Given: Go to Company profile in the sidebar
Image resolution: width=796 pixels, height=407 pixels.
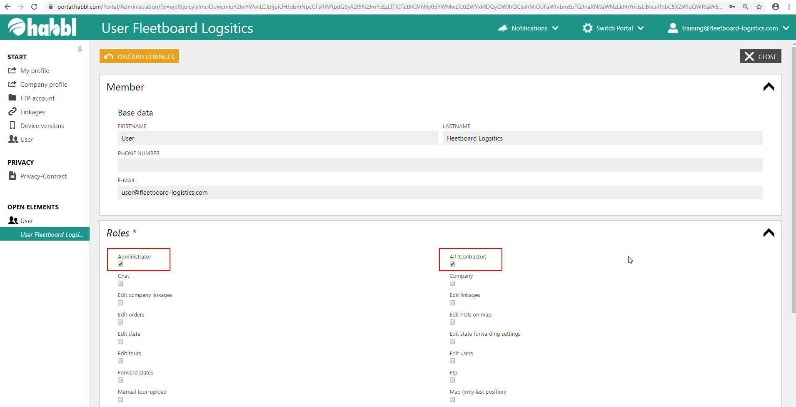Looking at the screenshot, I should [x=44, y=85].
